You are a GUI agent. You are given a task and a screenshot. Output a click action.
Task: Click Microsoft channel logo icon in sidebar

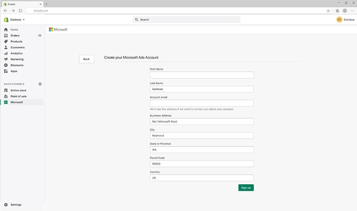(6, 102)
